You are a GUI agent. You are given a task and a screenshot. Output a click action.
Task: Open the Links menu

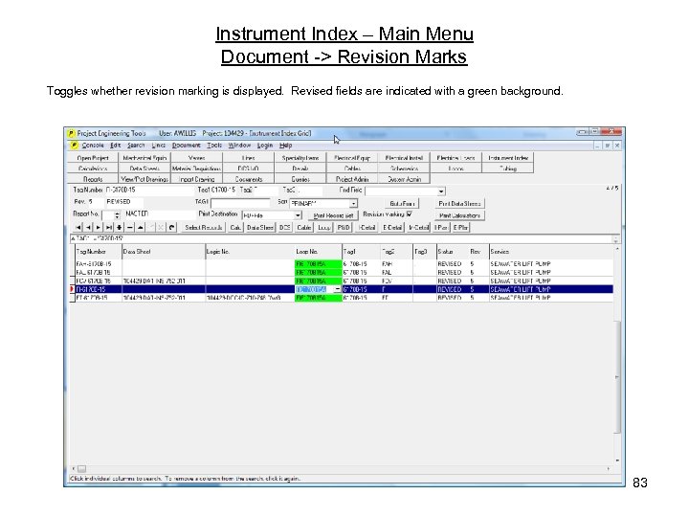159,146
